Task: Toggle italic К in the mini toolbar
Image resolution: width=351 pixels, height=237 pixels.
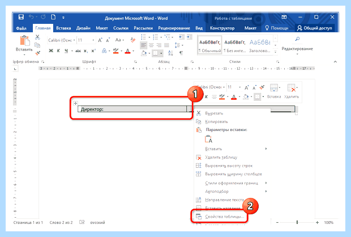Action: [206, 97]
